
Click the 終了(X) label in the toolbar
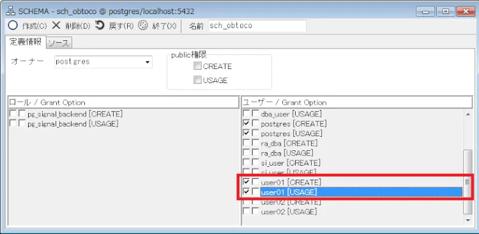point(164,26)
